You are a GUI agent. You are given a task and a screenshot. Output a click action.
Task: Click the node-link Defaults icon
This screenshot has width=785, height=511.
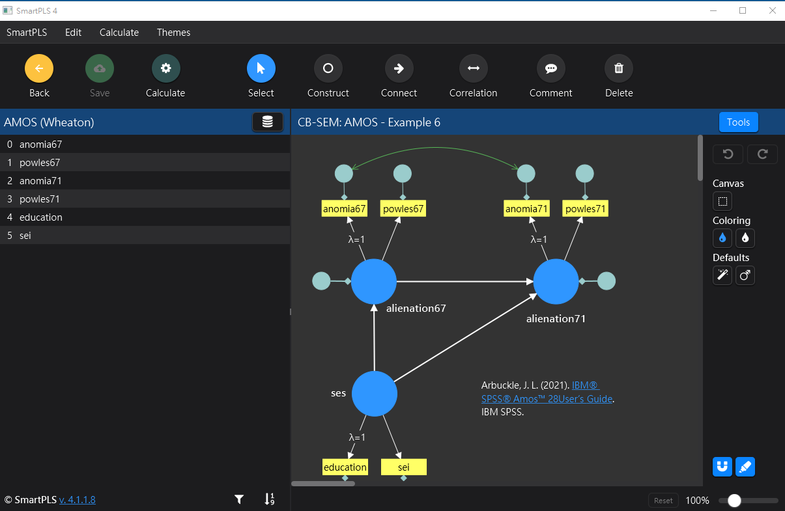(x=745, y=275)
